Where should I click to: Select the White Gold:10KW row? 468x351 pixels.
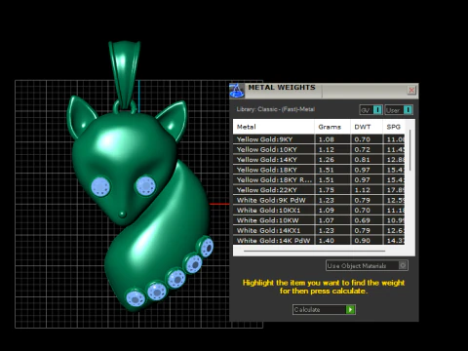(319, 220)
